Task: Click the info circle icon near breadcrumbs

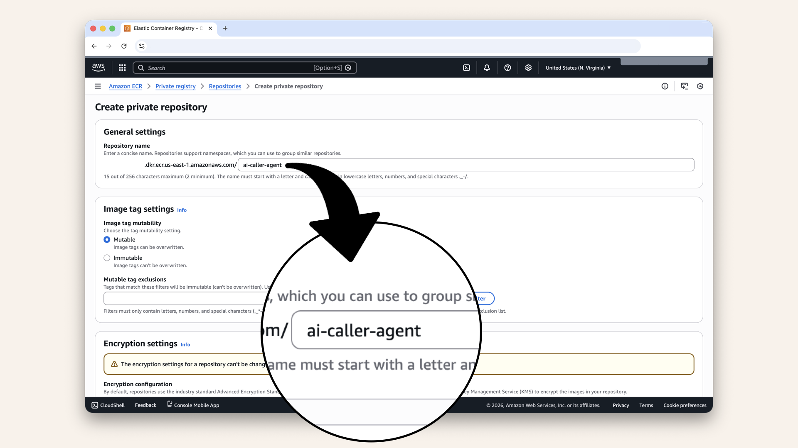Action: (x=665, y=86)
